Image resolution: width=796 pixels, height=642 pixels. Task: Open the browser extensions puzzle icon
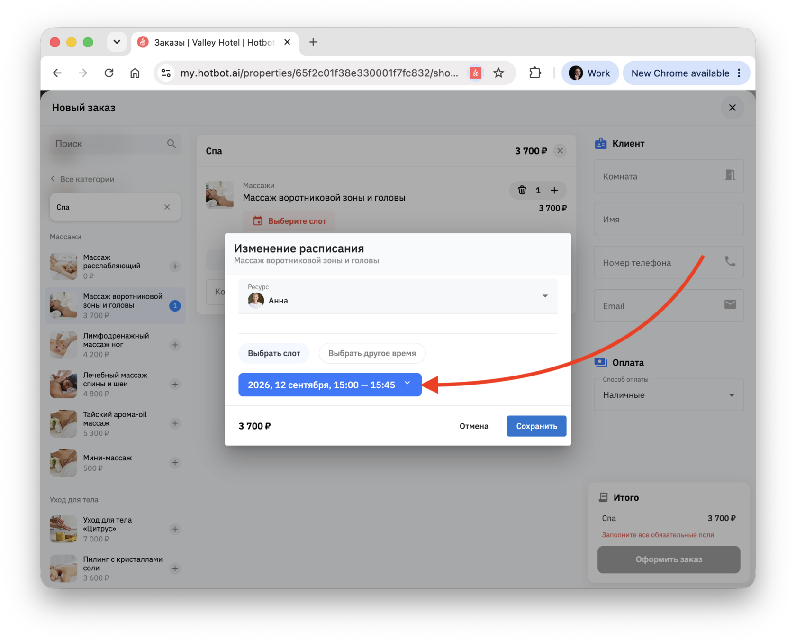coord(535,73)
